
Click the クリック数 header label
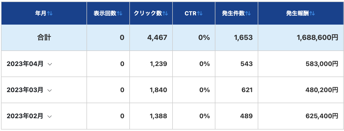tap(148, 14)
